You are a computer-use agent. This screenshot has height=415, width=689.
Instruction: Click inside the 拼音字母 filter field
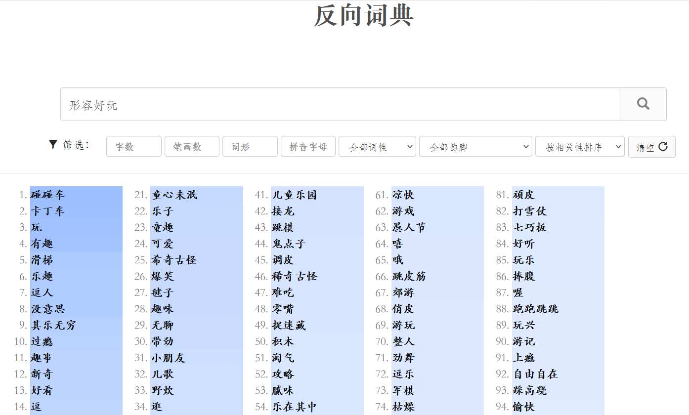coord(308,146)
